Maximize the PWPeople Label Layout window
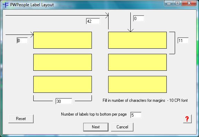This screenshot has width=199, height=137. point(178,3)
